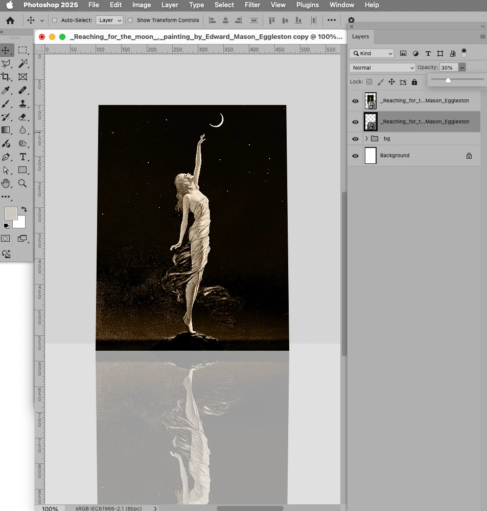
Task: Select the Move tool in the toolbar
Action: click(6, 50)
